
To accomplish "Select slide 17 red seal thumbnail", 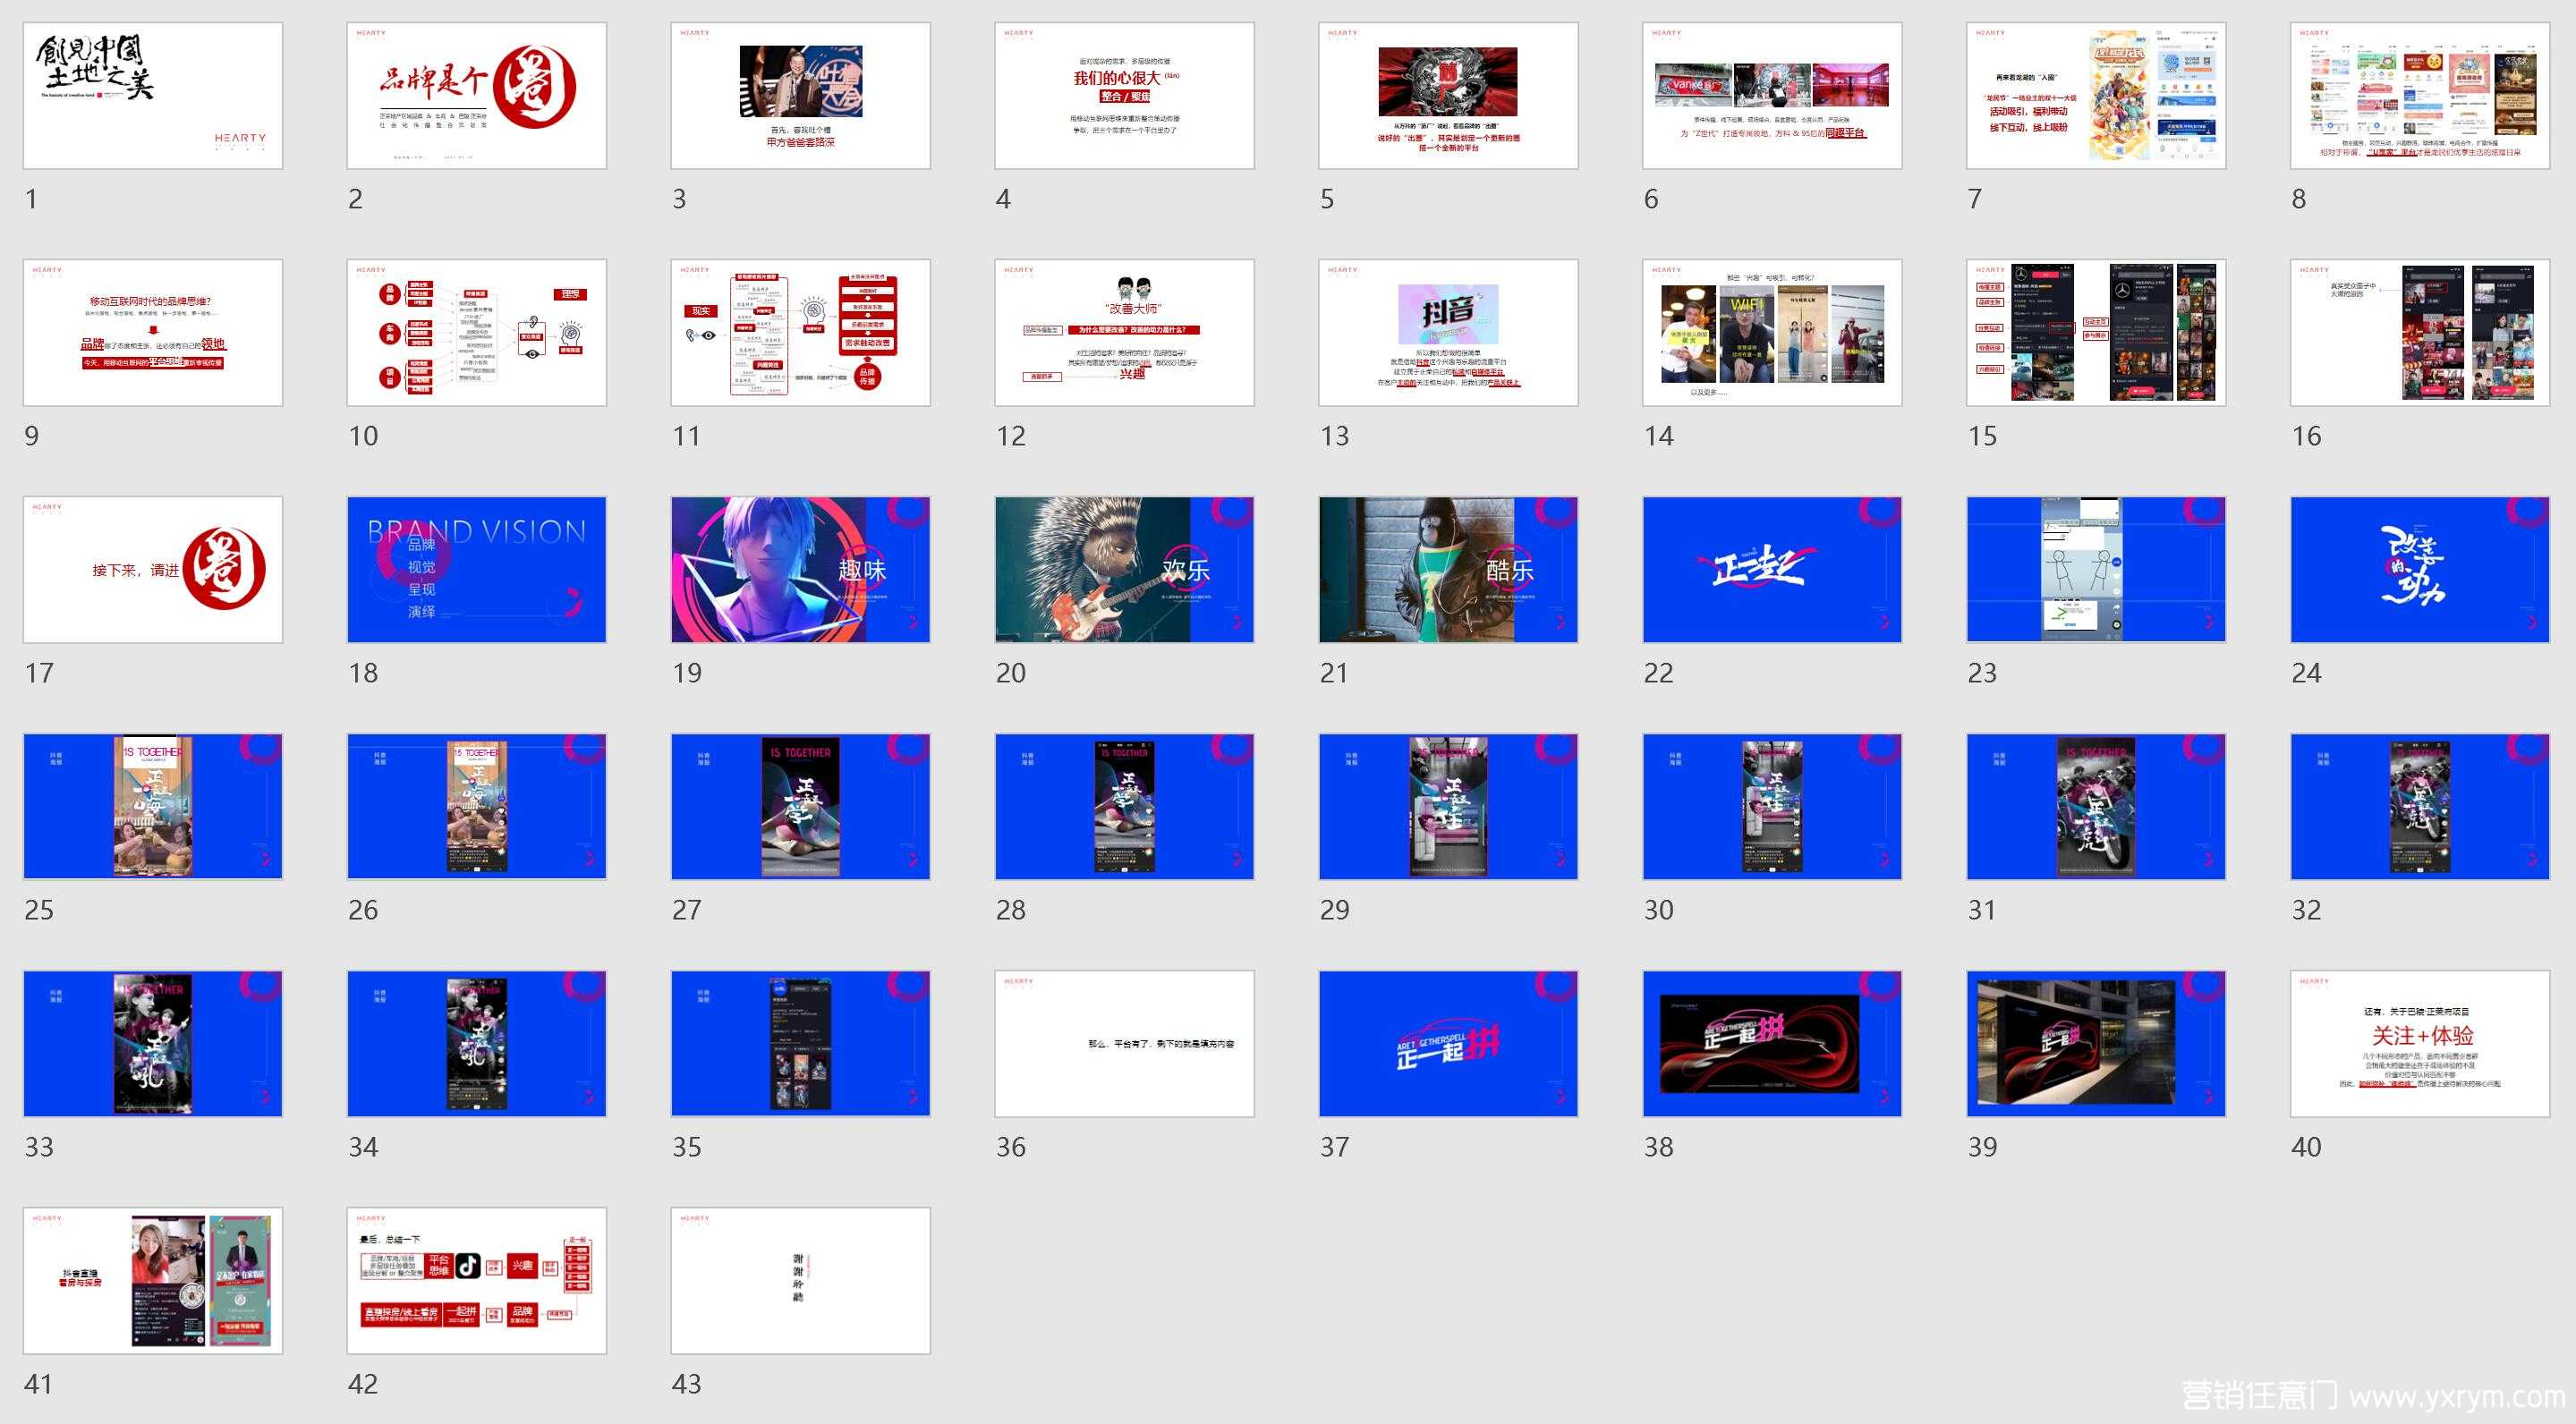I will click(x=153, y=570).
